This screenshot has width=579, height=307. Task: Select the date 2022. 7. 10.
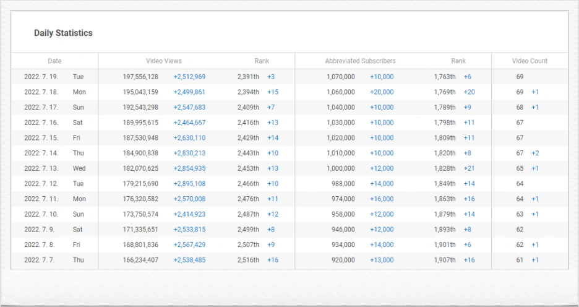point(41,214)
